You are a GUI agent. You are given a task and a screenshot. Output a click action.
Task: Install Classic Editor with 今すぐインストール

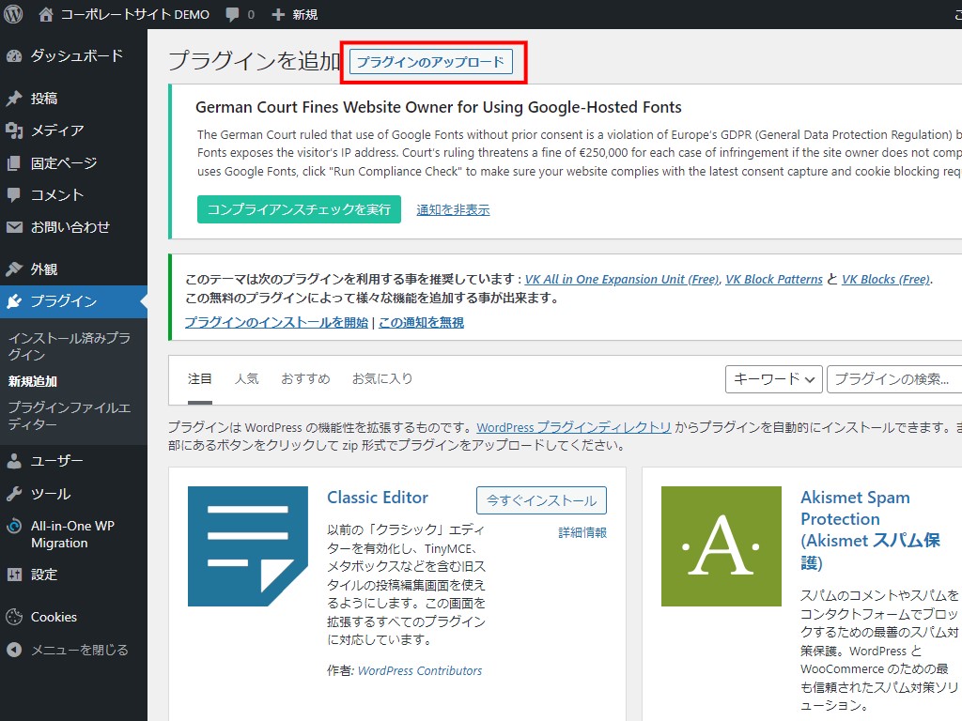click(541, 500)
